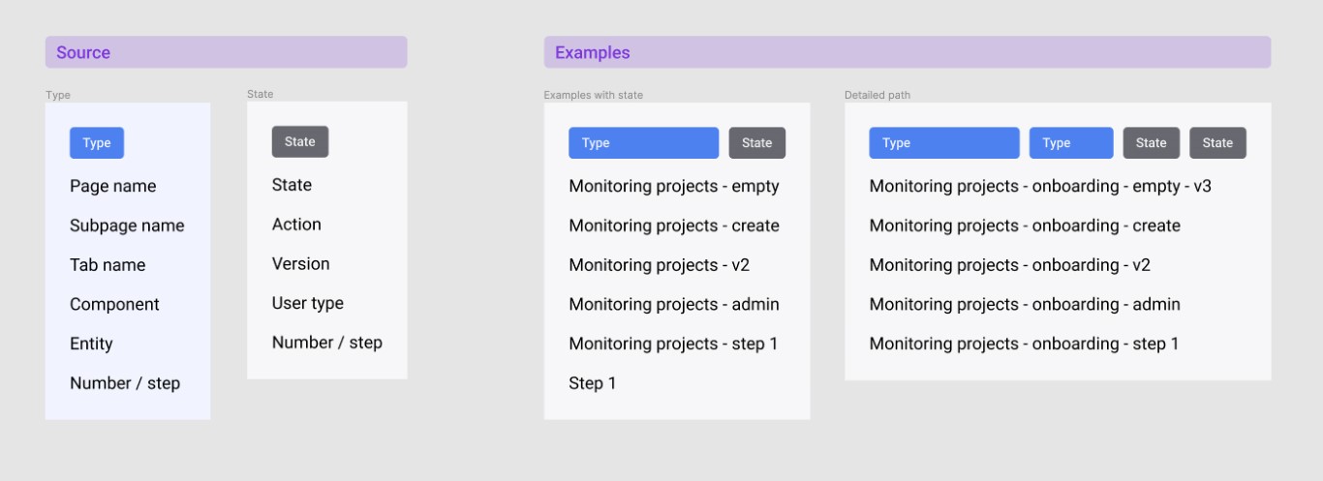Click the gray State tag in Source frame
Image resolution: width=1323 pixels, height=481 pixels.
[x=300, y=141]
